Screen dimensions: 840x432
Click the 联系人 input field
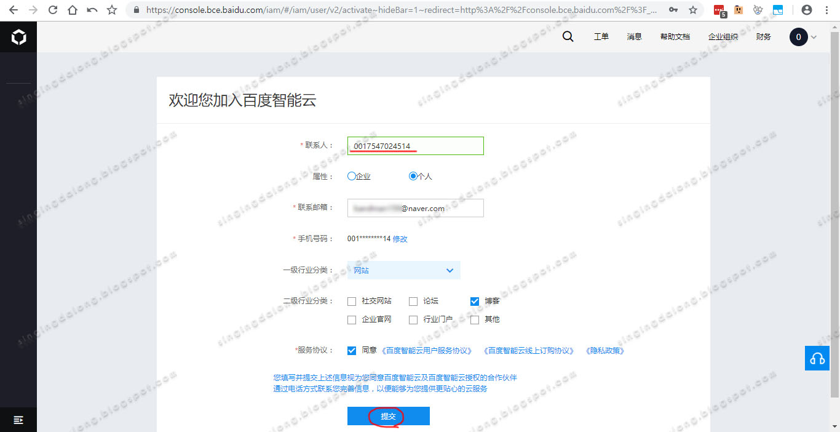pyautogui.click(x=416, y=146)
